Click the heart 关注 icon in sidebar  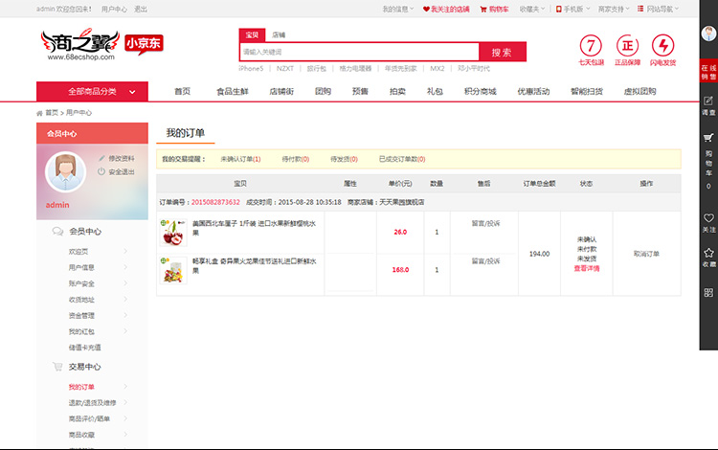point(708,222)
